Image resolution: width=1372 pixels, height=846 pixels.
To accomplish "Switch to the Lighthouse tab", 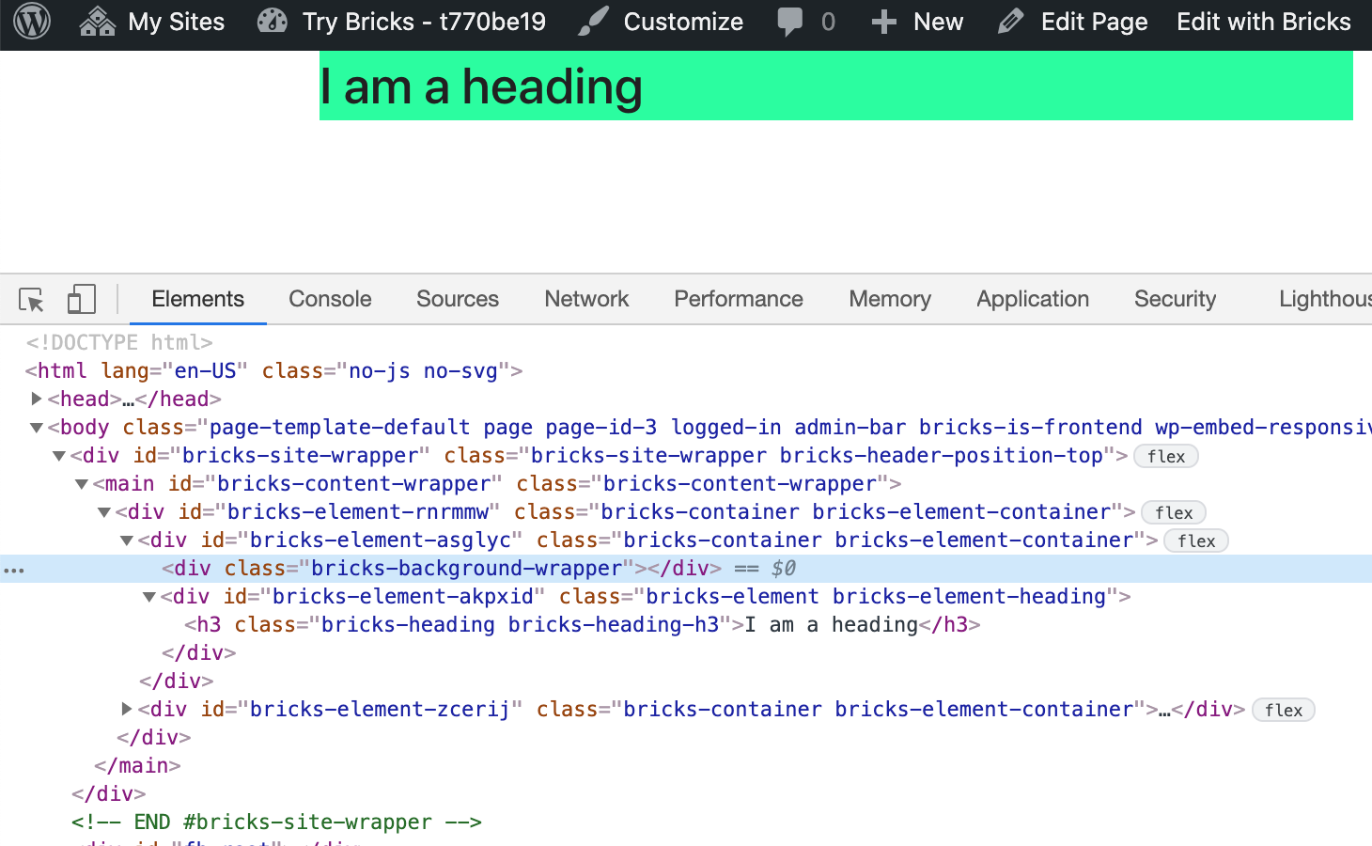I will tap(1325, 299).
